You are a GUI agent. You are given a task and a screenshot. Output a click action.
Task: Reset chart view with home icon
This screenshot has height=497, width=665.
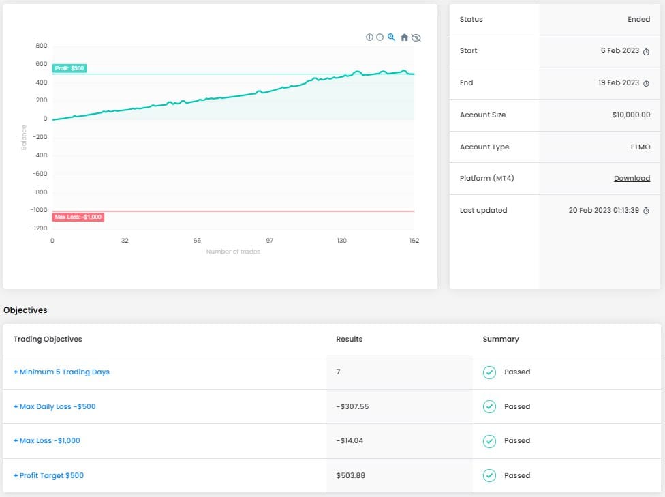click(x=404, y=37)
